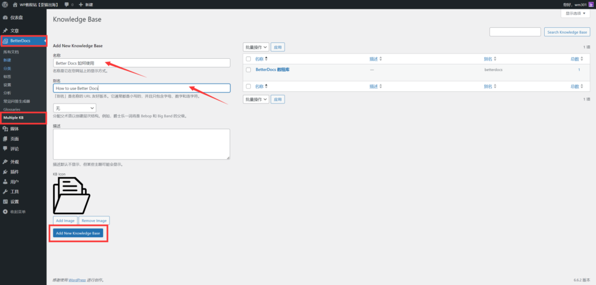This screenshot has width=596, height=285.
Task: Click the 6.6.2 版本 version text
Action: tap(582, 280)
